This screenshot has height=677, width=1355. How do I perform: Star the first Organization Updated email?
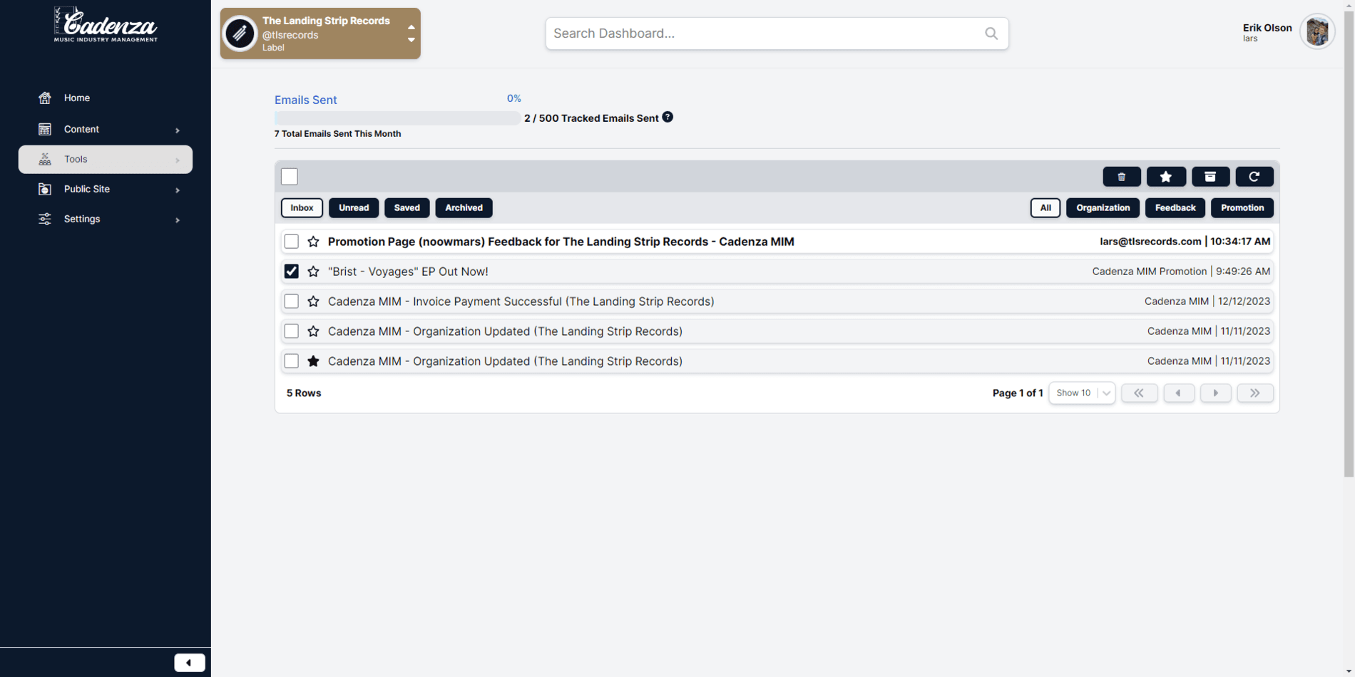coord(313,331)
